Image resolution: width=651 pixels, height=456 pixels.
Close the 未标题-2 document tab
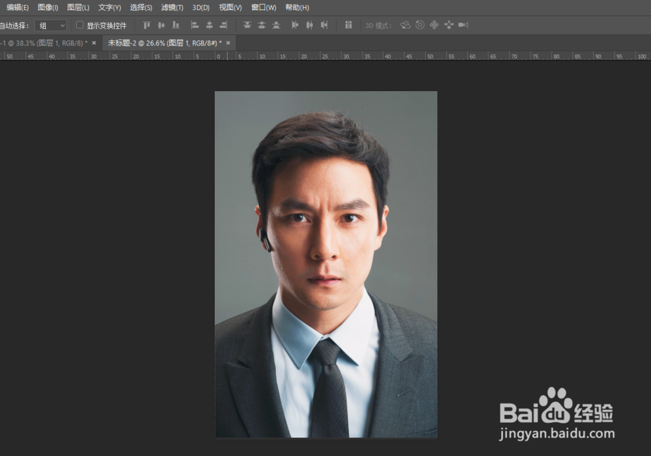(x=228, y=43)
